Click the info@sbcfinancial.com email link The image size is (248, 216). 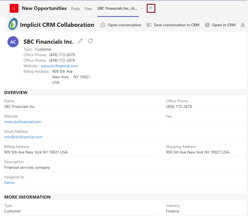[x=23, y=137]
